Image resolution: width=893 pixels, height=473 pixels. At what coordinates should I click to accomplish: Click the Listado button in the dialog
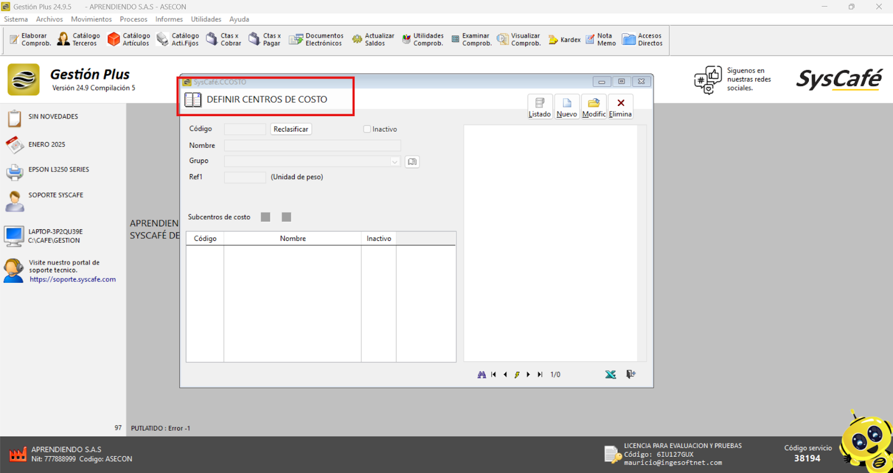coord(539,106)
